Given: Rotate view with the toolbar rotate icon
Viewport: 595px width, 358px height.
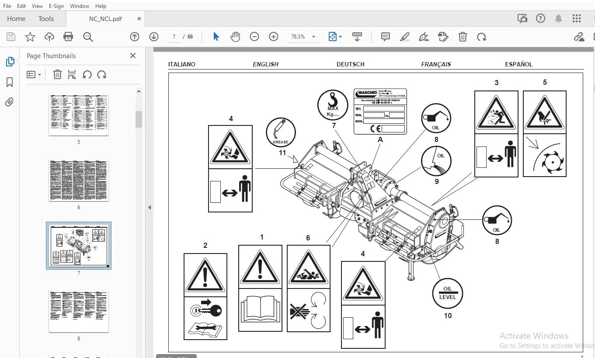Looking at the screenshot, I should 481,37.
